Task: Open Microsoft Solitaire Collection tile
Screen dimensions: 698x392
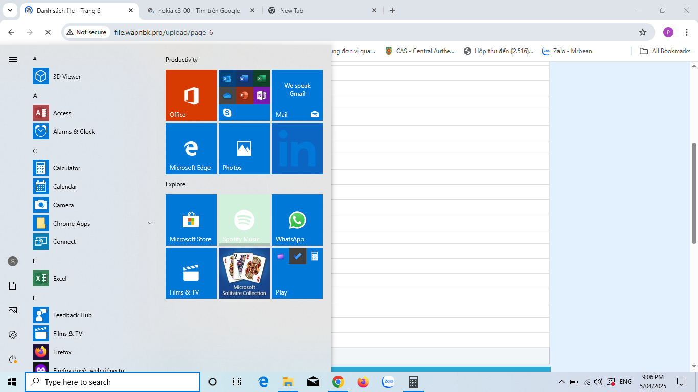Action: (244, 273)
